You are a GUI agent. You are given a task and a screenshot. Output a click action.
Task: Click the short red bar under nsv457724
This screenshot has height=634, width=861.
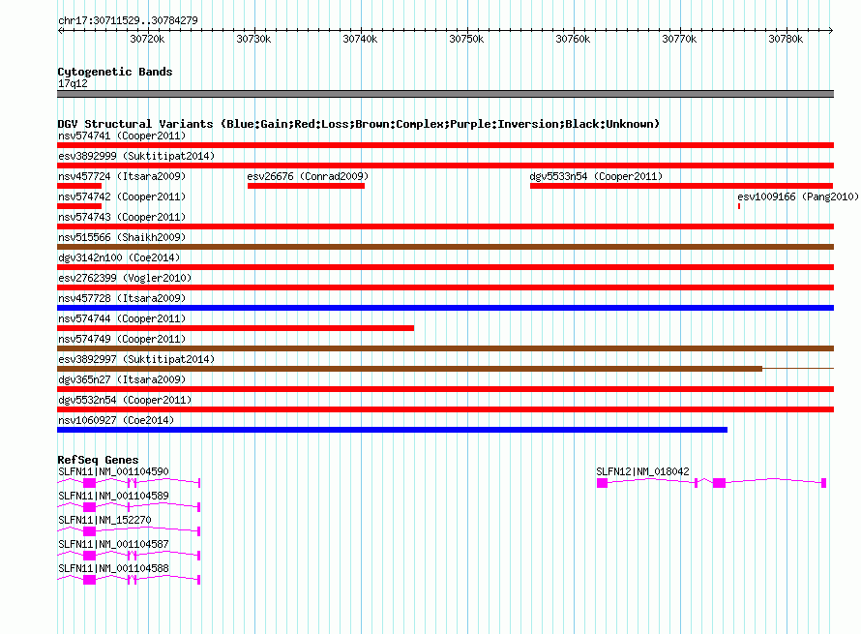pyautogui.click(x=79, y=186)
